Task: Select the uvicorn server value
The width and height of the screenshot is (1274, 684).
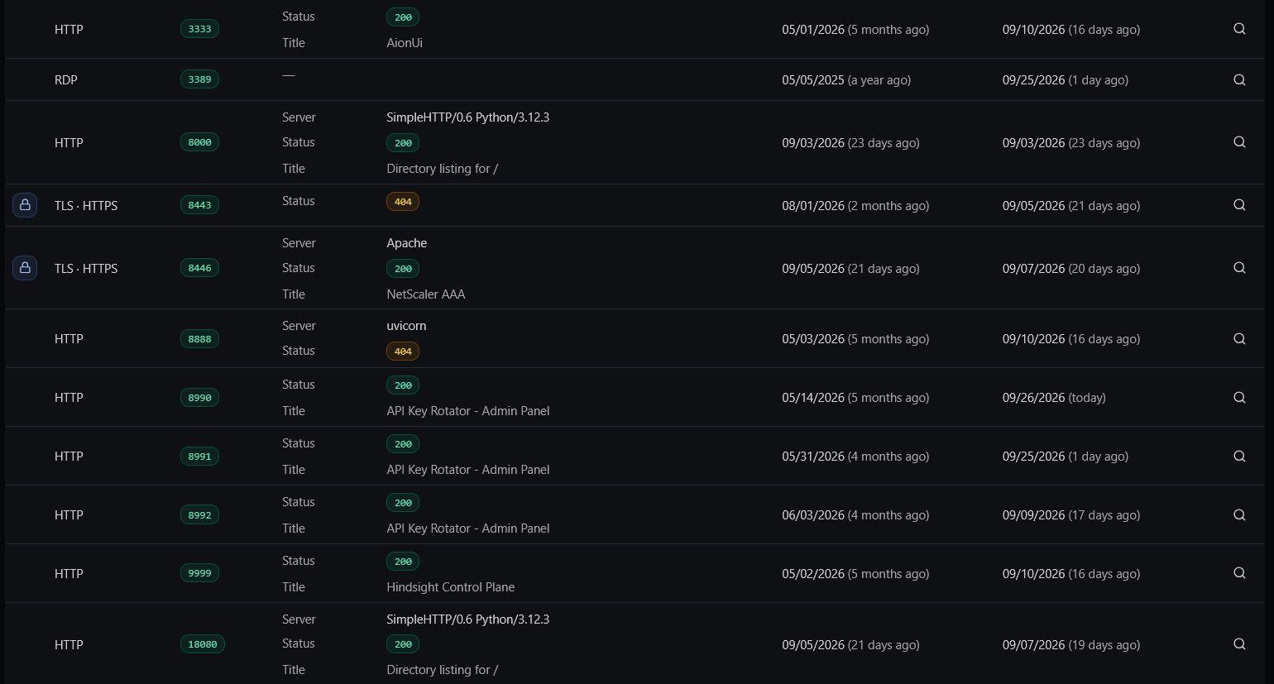Action: [406, 326]
